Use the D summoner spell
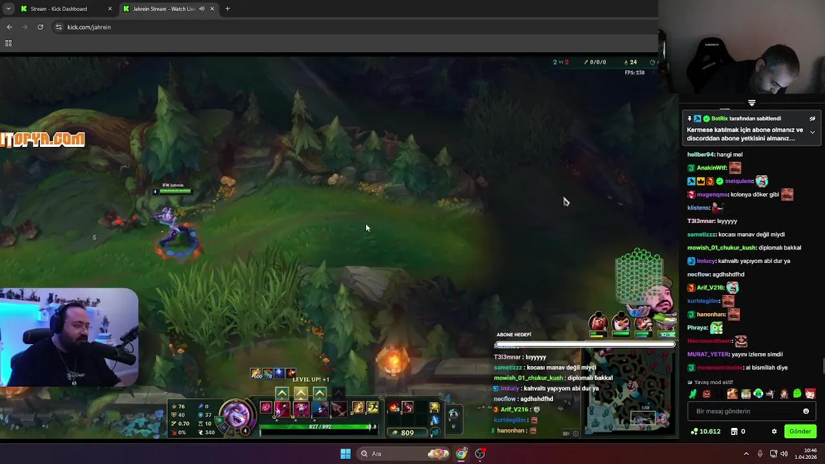825x464 pixels. [358, 407]
